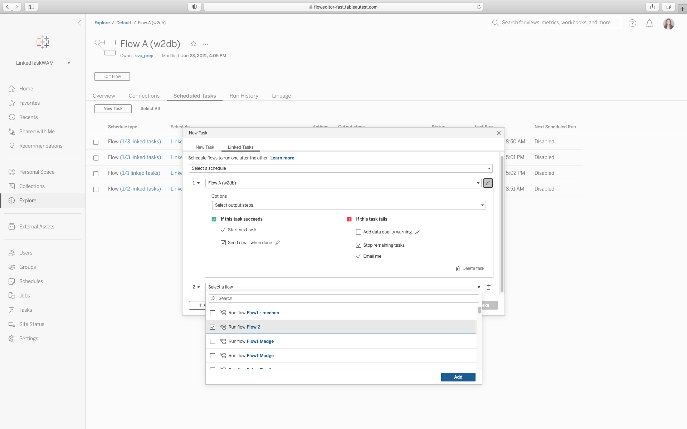Open the Lineage tab
Viewport: 687px width, 429px height.
coord(282,96)
